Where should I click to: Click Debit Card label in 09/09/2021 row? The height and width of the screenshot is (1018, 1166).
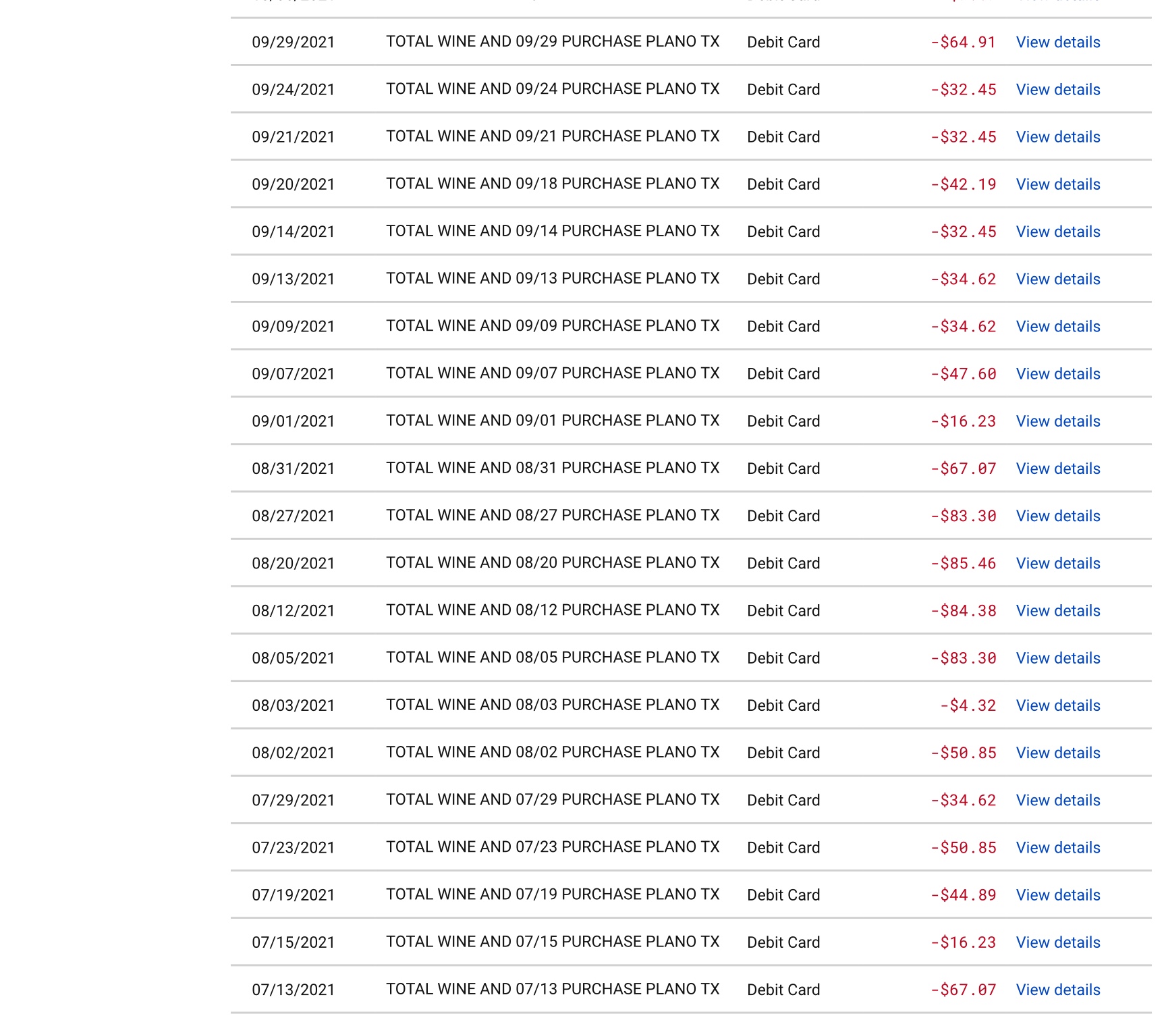pyautogui.click(x=783, y=327)
